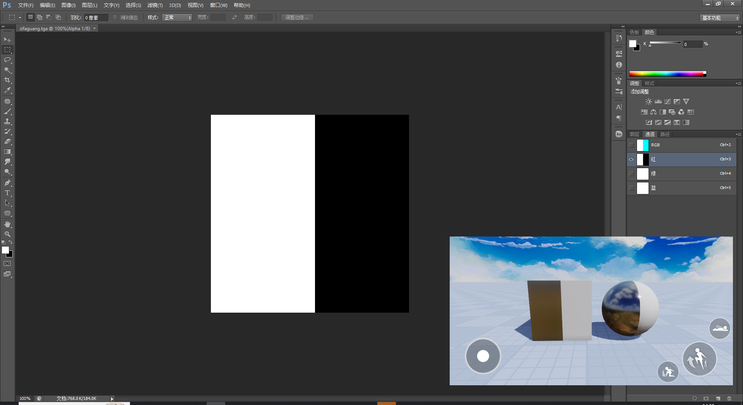Viewport: 743px width, 405px height.
Task: Change screen mode icon in toolbox
Action: click(7, 274)
